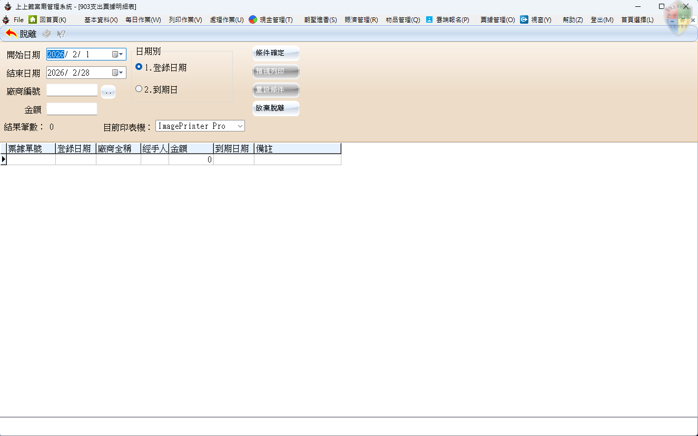Click the help cursor question mark icon
Image resolution: width=698 pixels, height=436 pixels.
tap(61, 34)
